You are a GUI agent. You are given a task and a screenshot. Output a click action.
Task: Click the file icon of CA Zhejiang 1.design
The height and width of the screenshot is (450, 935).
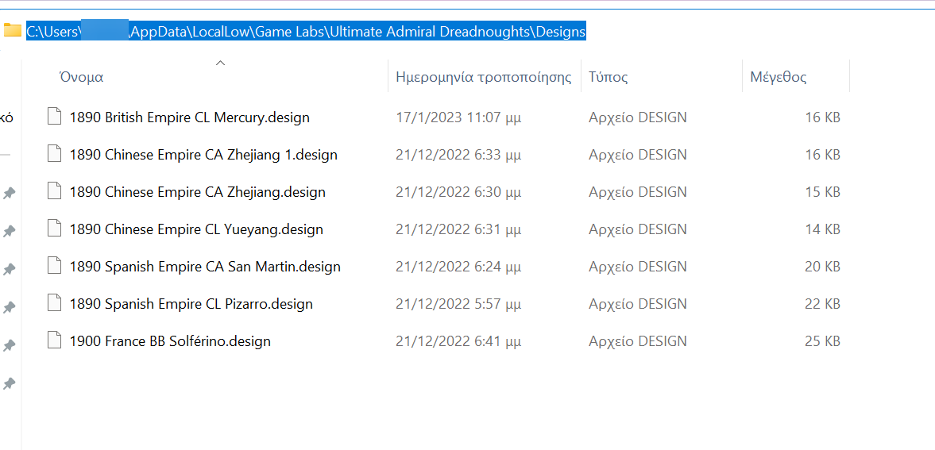54,155
